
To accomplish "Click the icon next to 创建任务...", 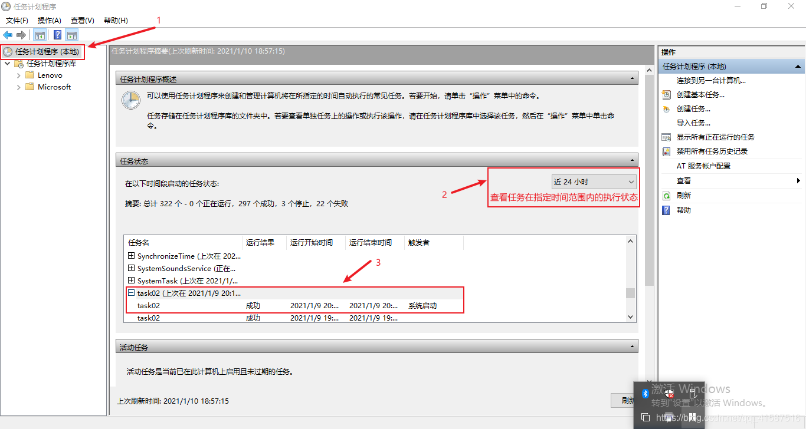I will 666,109.
